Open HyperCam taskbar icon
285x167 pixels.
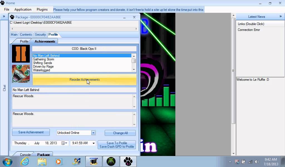pos(94,161)
